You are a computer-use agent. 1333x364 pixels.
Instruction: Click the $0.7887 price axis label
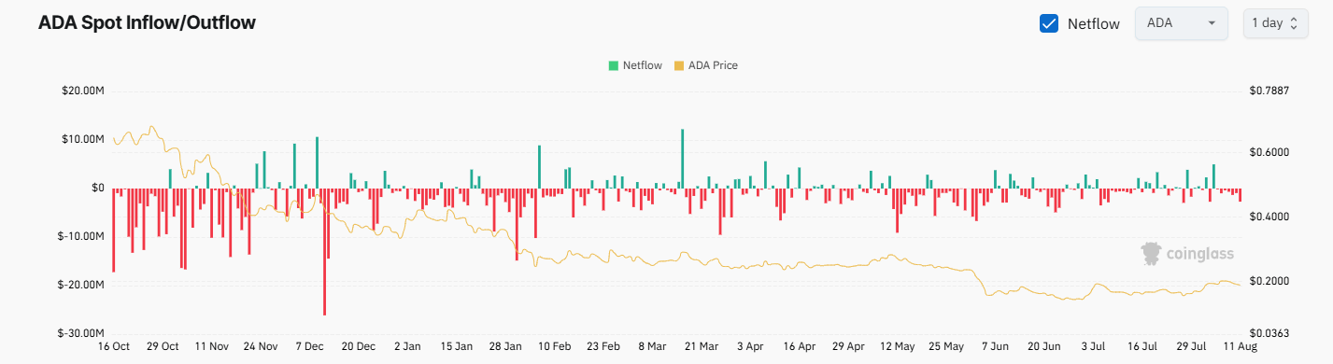[x=1269, y=91]
